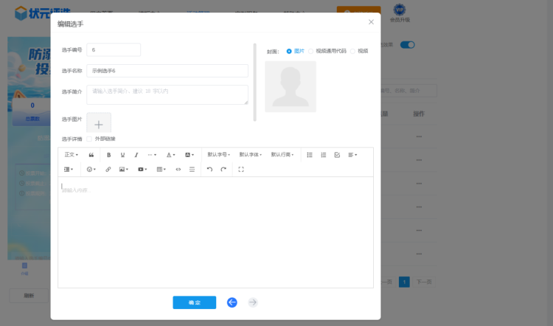Go to previous contestant with blue arrow

click(x=232, y=302)
